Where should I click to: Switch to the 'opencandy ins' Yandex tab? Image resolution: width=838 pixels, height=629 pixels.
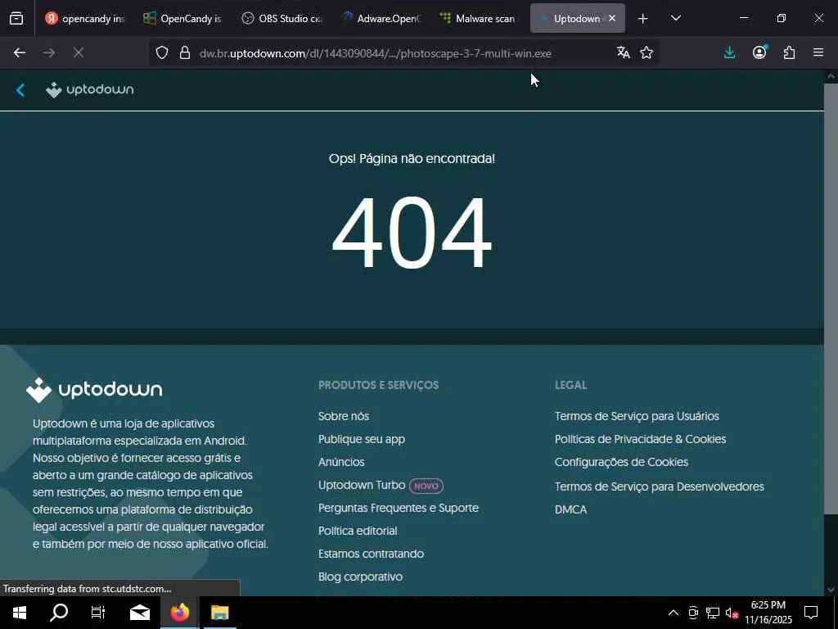(x=84, y=19)
